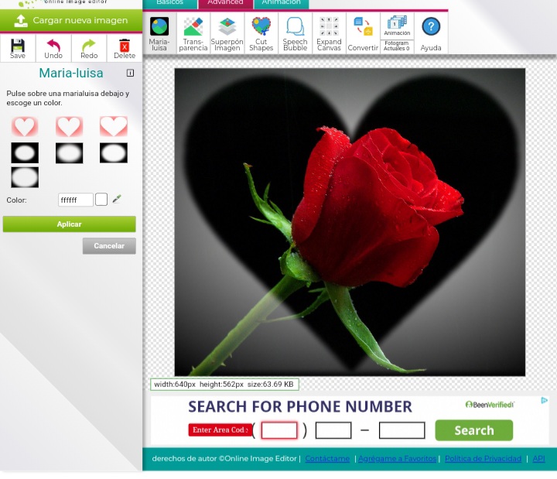Choose the Cut Shapes tool
This screenshot has height=479, width=557.
point(261,34)
